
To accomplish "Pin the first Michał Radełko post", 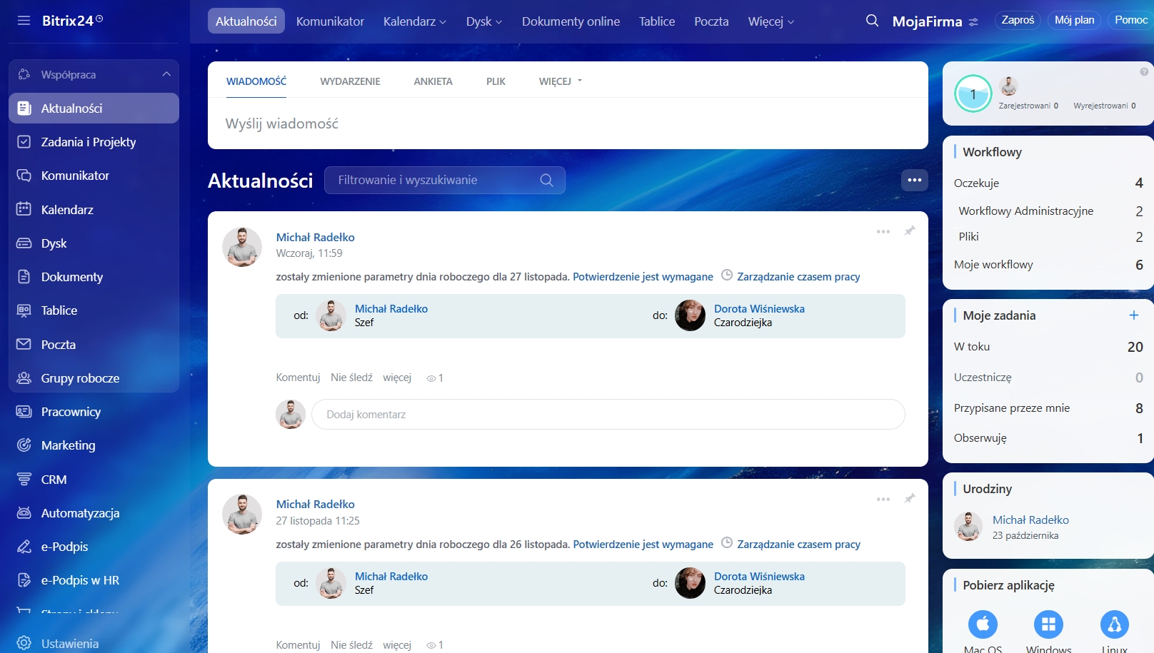I will (910, 231).
